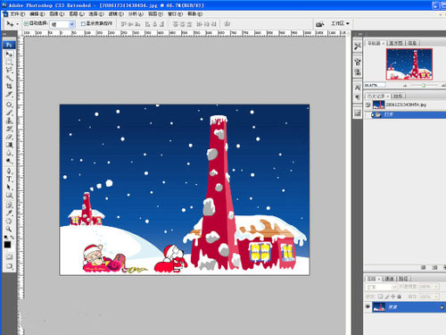Select the Rectangular Marquee tool
446x335 pixels.
pos(9,62)
